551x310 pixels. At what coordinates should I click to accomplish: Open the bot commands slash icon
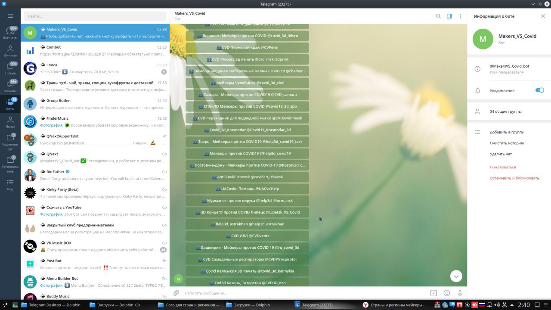(433, 293)
